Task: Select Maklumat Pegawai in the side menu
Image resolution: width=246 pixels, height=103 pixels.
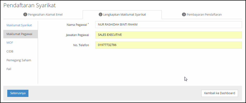Action: [19, 34]
